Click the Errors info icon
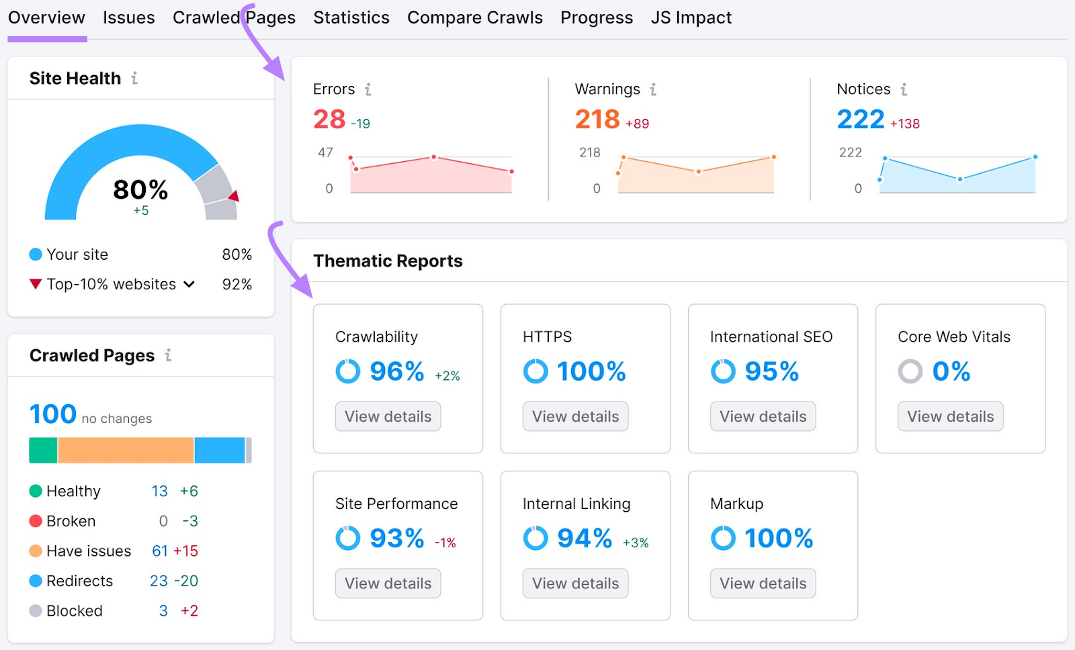 click(368, 89)
